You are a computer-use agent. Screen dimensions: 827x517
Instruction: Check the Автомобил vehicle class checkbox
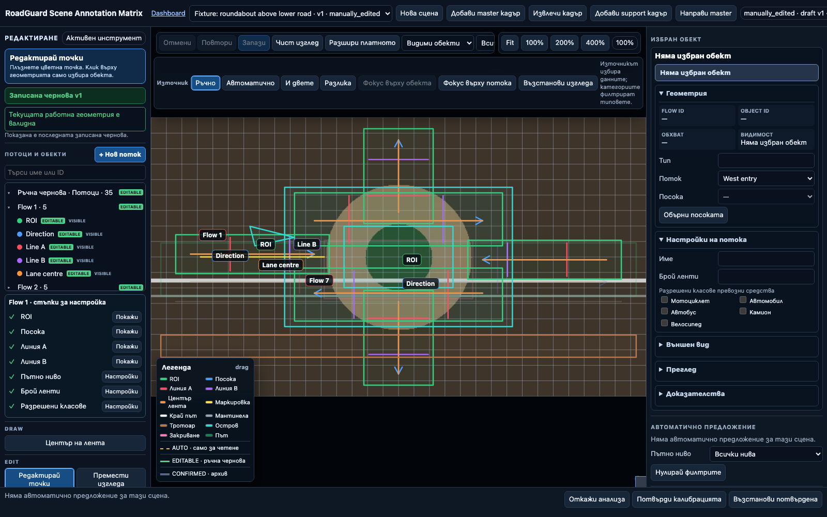click(x=743, y=300)
